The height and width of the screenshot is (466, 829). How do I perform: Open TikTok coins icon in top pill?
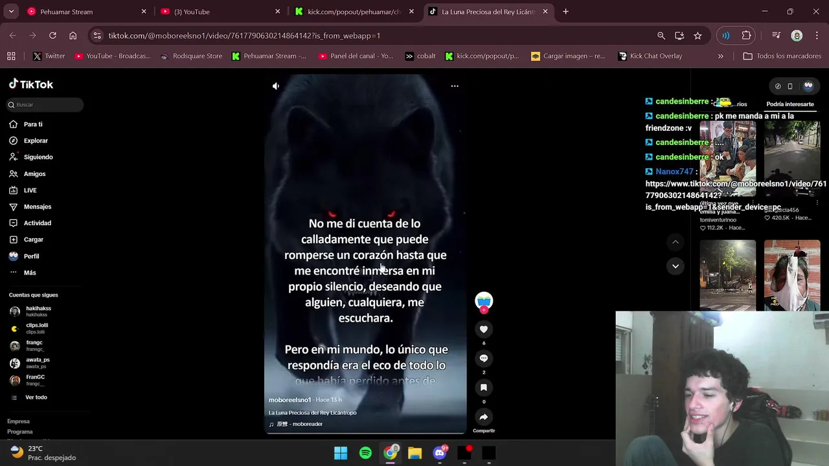pos(778,86)
